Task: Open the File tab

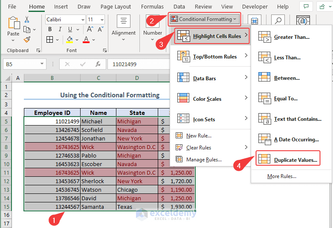Action: tap(12, 6)
